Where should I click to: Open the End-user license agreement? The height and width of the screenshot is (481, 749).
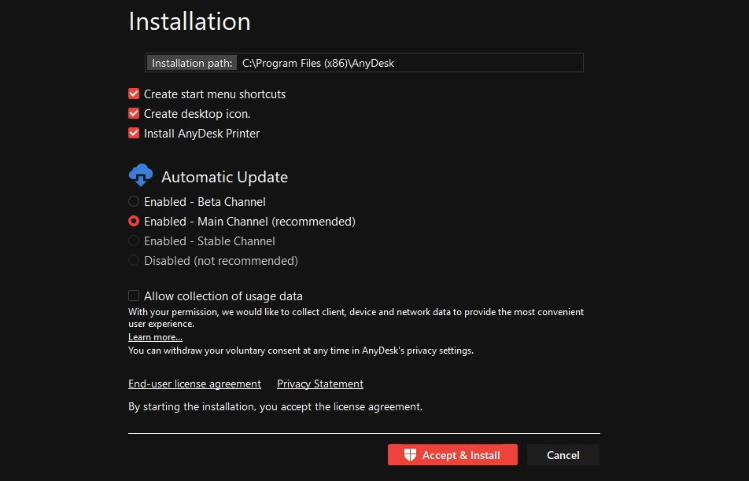click(x=194, y=384)
